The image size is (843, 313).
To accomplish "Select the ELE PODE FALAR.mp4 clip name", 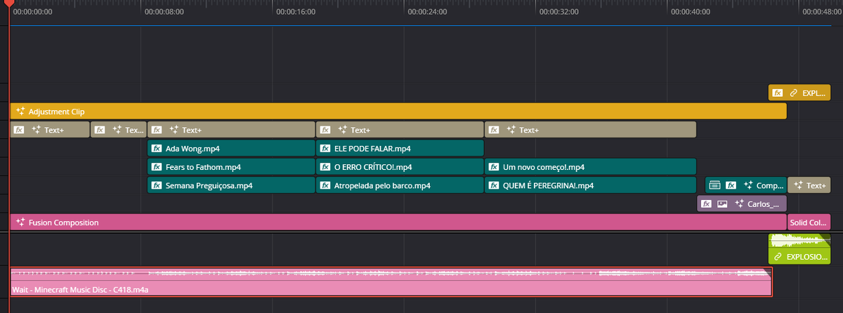I will (372, 148).
